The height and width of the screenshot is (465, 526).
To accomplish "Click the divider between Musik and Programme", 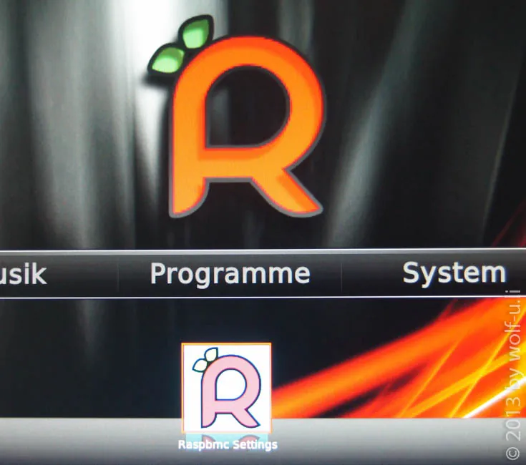I will click(118, 275).
